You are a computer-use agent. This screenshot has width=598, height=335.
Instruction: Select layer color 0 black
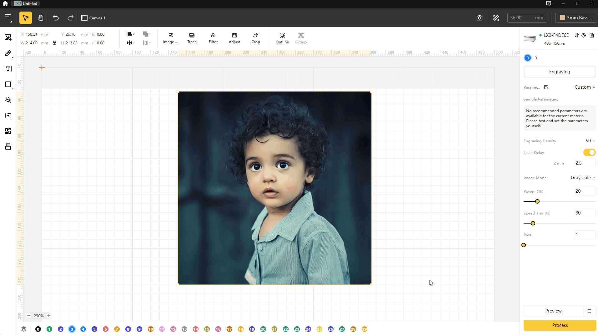point(38,329)
